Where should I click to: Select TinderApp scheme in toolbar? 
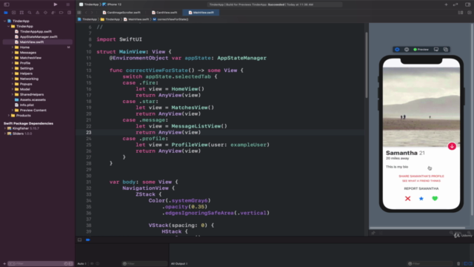point(89,4)
